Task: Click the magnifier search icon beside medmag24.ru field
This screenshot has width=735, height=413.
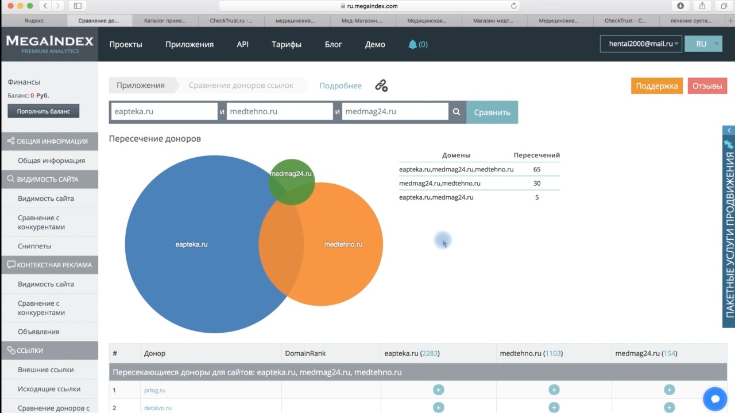Action: click(x=457, y=112)
